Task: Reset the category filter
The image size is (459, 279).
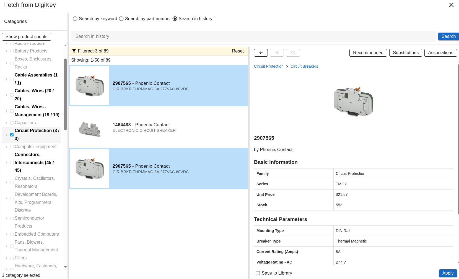Action: (238, 51)
